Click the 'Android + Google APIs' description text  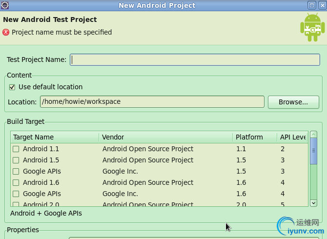[x=46, y=213]
